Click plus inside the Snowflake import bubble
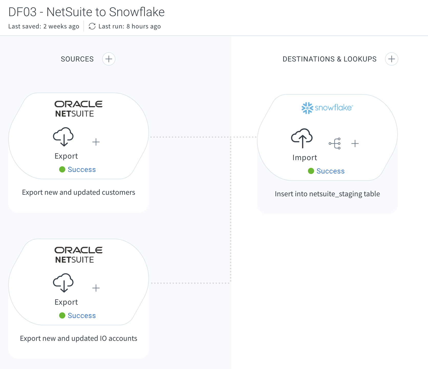 point(355,143)
